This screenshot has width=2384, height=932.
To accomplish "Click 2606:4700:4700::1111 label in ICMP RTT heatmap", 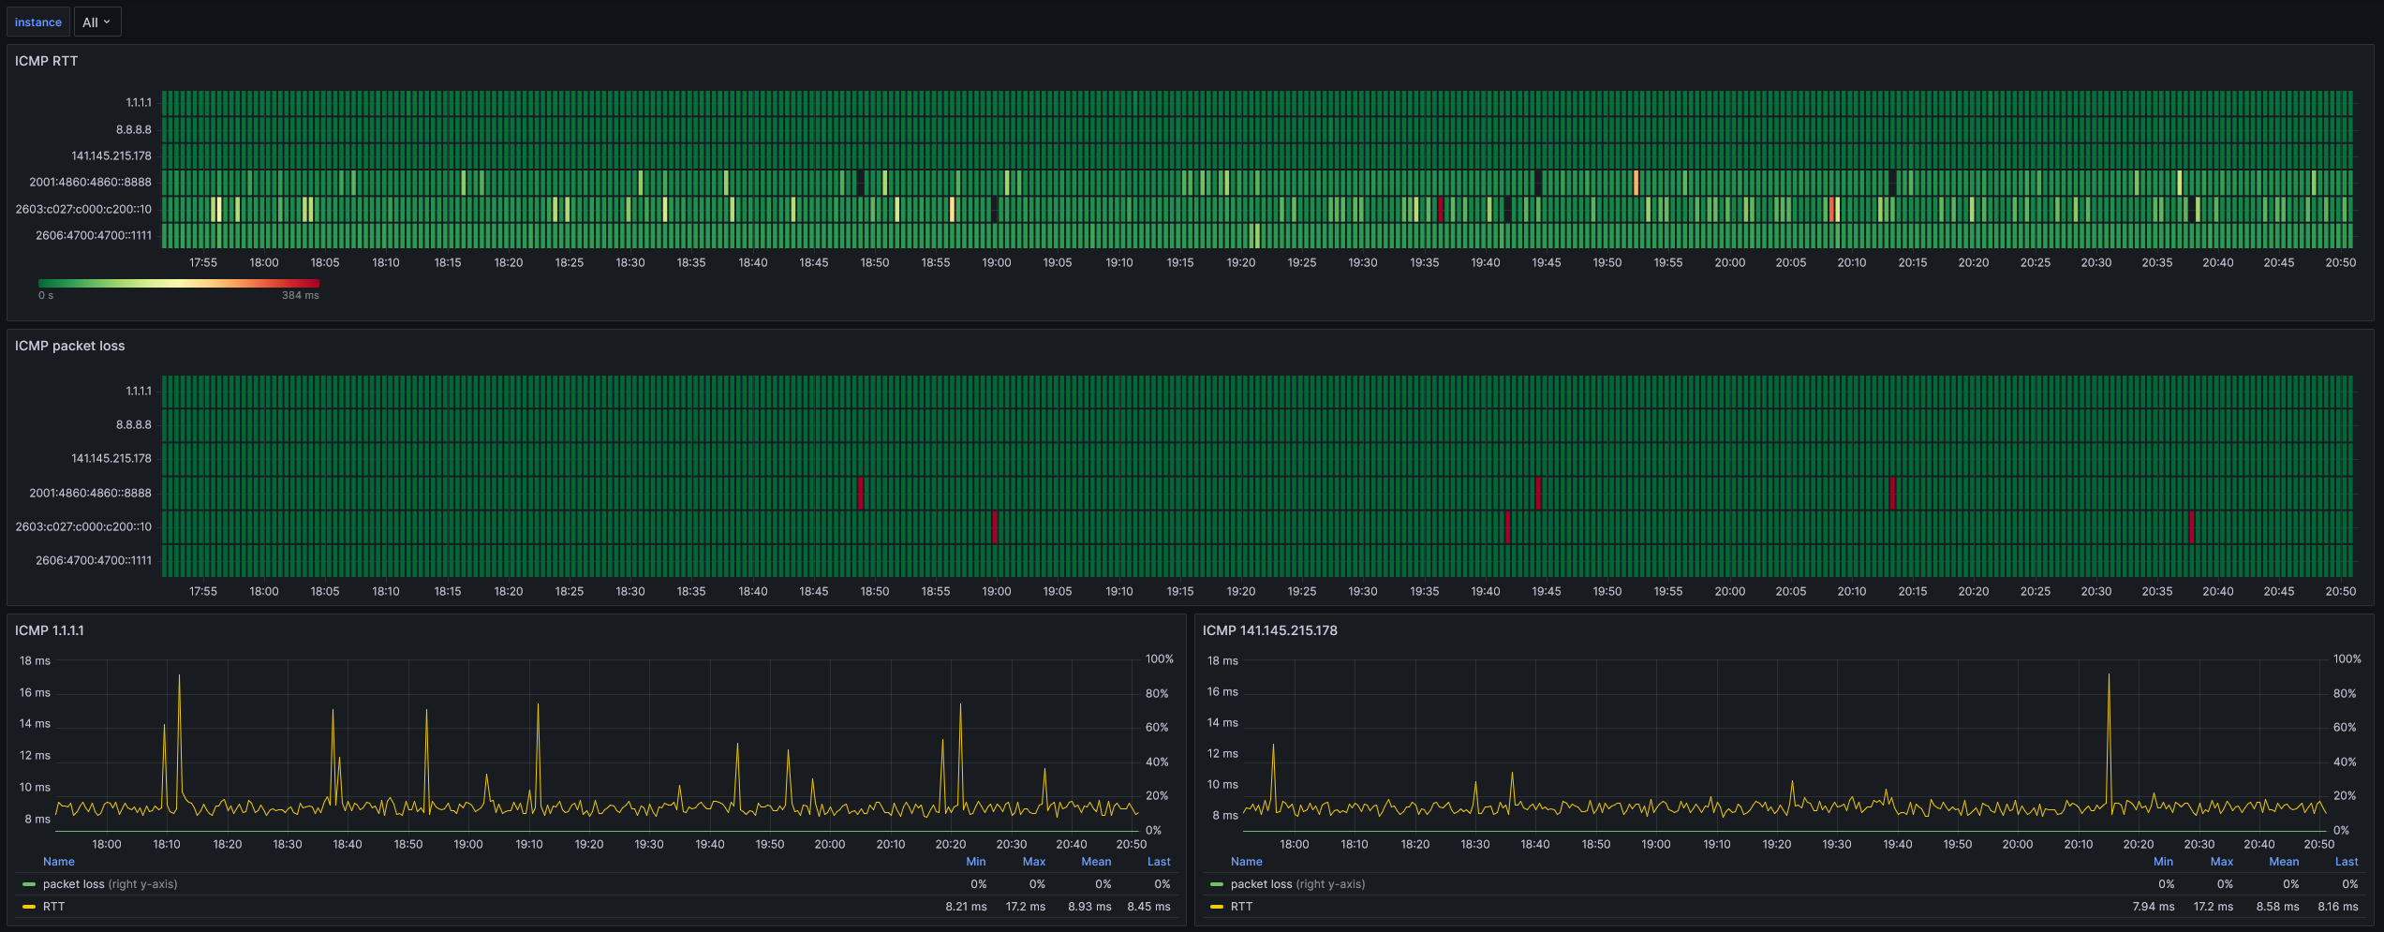I will [94, 235].
